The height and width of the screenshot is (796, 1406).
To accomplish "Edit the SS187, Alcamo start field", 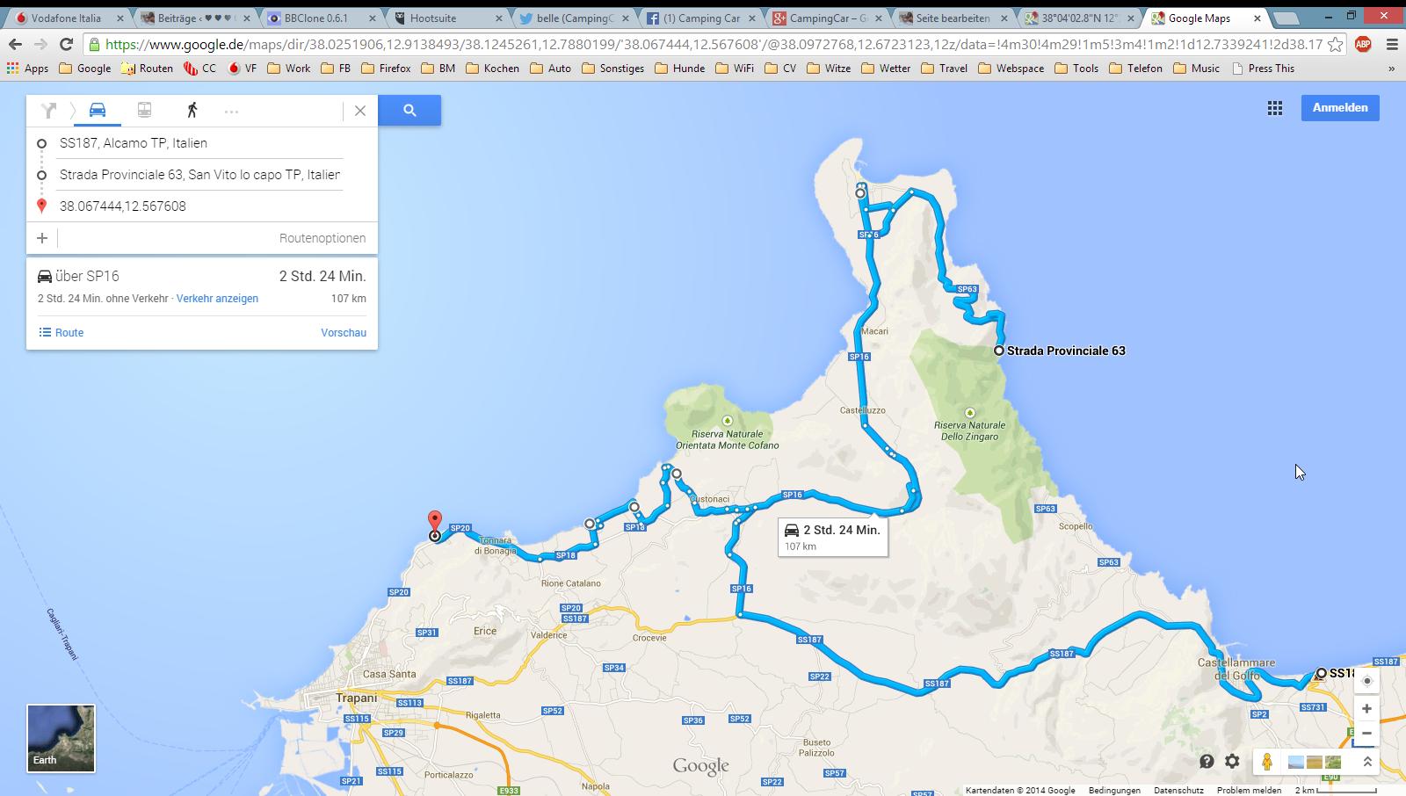I will point(200,143).
